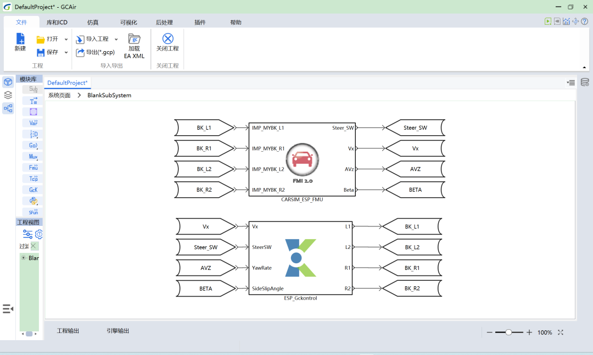Image resolution: width=593 pixels, height=355 pixels.
Task: Click 导入工程 import project
Action: point(93,39)
